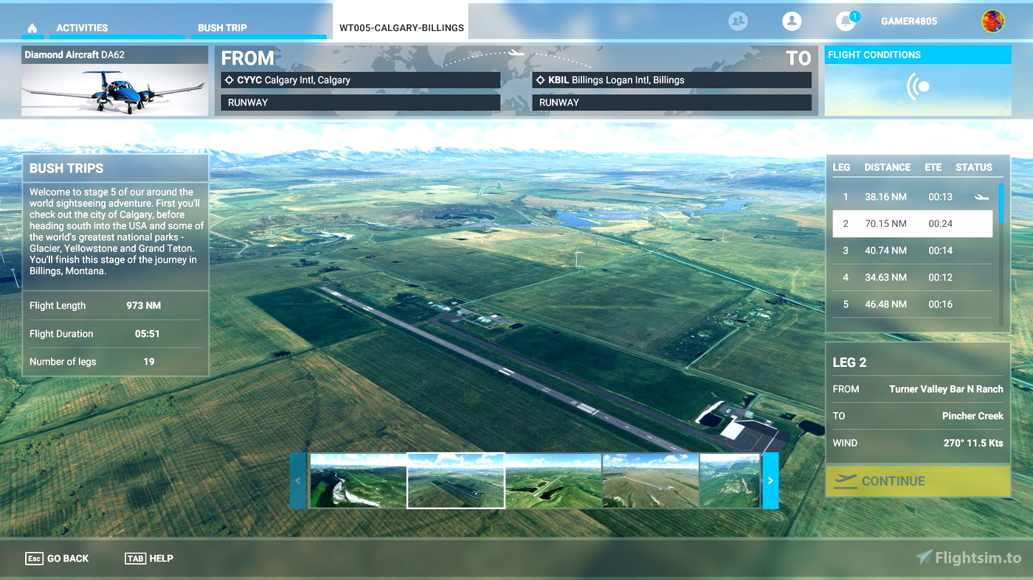Click the CONTINUE button
1033x580 pixels.
tap(918, 481)
